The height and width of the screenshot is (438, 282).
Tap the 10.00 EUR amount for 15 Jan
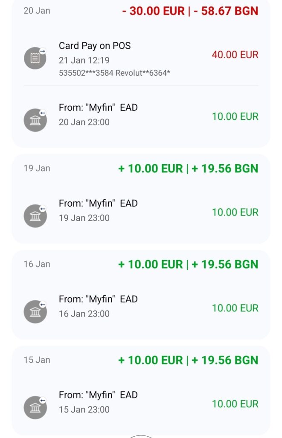click(x=235, y=404)
